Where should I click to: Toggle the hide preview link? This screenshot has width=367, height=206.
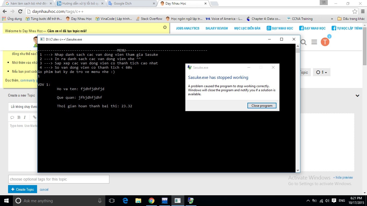[x=343, y=178]
